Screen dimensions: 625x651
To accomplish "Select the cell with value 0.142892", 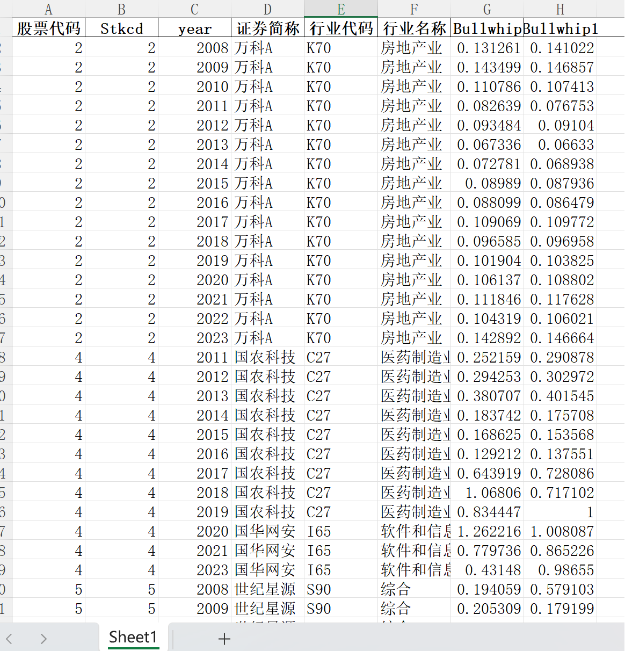I will click(487, 338).
